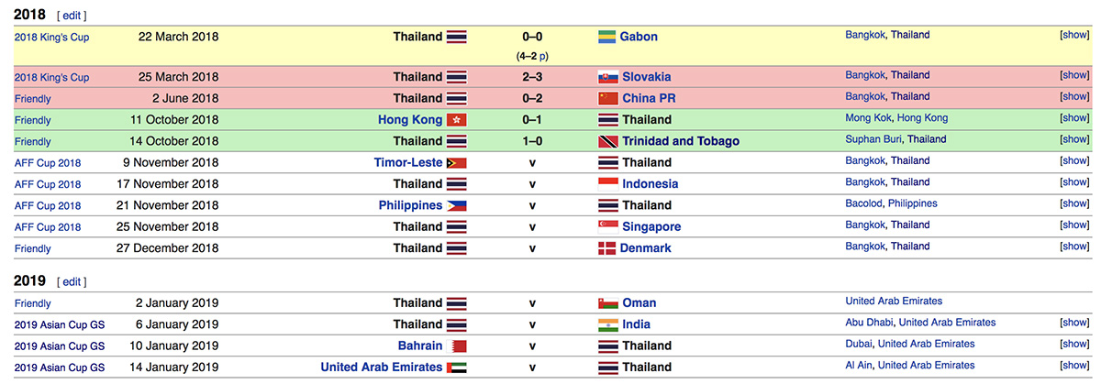This screenshot has height=384, width=1101.
Task: Show details of the Slovakia match row
Action: [x=1075, y=75]
